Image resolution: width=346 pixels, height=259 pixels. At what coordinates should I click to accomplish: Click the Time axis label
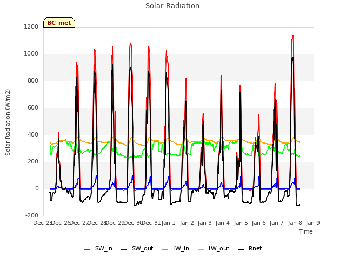[306, 231]
